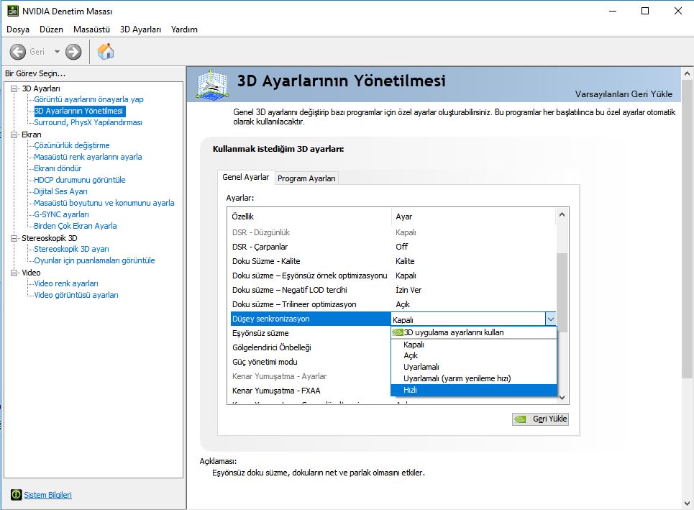Collapse the Ekran tree node

click(14, 135)
